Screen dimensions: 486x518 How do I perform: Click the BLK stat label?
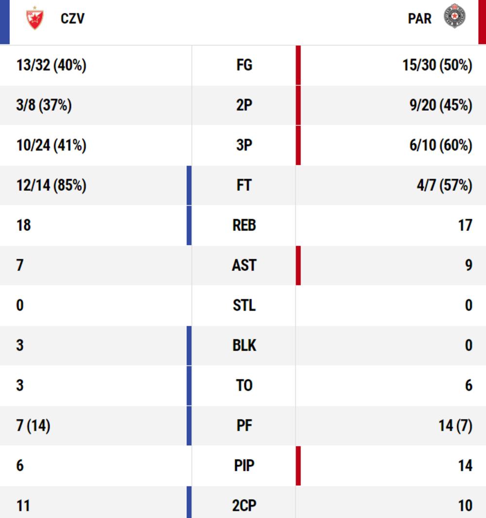click(x=244, y=345)
